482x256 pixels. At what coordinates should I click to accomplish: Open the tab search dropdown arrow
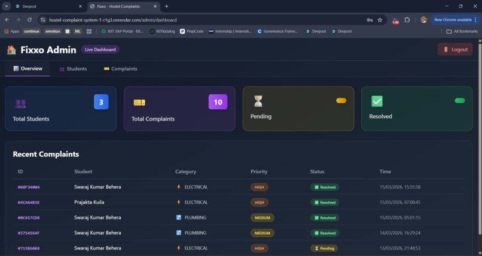click(x=7, y=6)
